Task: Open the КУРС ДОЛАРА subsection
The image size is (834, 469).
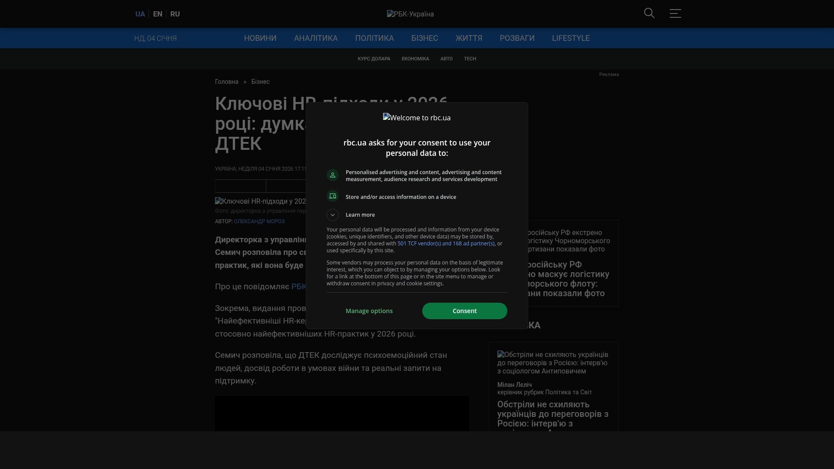Action: pyautogui.click(x=374, y=59)
